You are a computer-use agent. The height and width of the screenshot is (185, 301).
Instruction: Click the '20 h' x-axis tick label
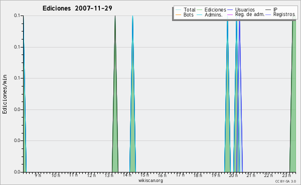pos(233,175)
